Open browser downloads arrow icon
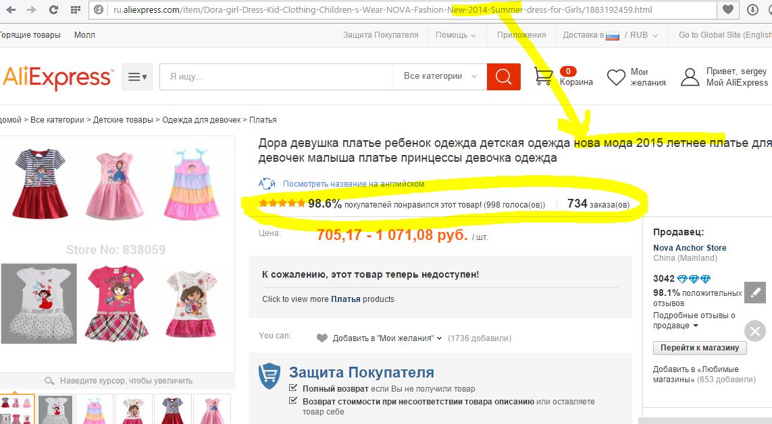Image resolution: width=772 pixels, height=424 pixels. pyautogui.click(x=752, y=9)
